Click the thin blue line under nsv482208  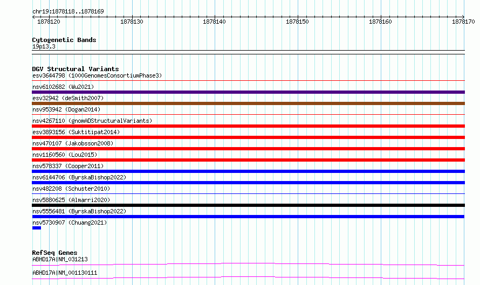coord(248,194)
